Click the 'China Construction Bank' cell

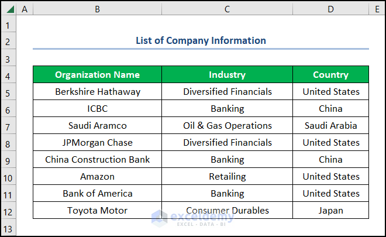pos(97,160)
